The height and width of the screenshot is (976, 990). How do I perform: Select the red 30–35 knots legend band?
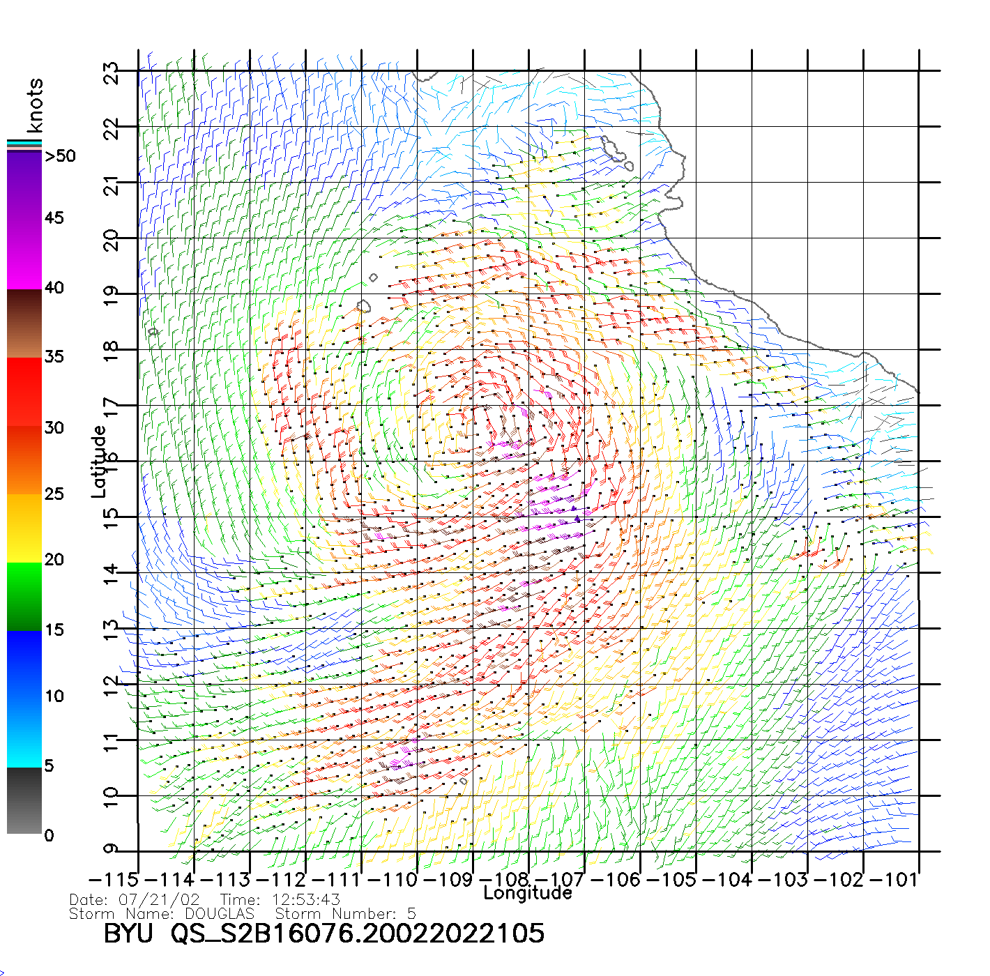click(x=24, y=392)
